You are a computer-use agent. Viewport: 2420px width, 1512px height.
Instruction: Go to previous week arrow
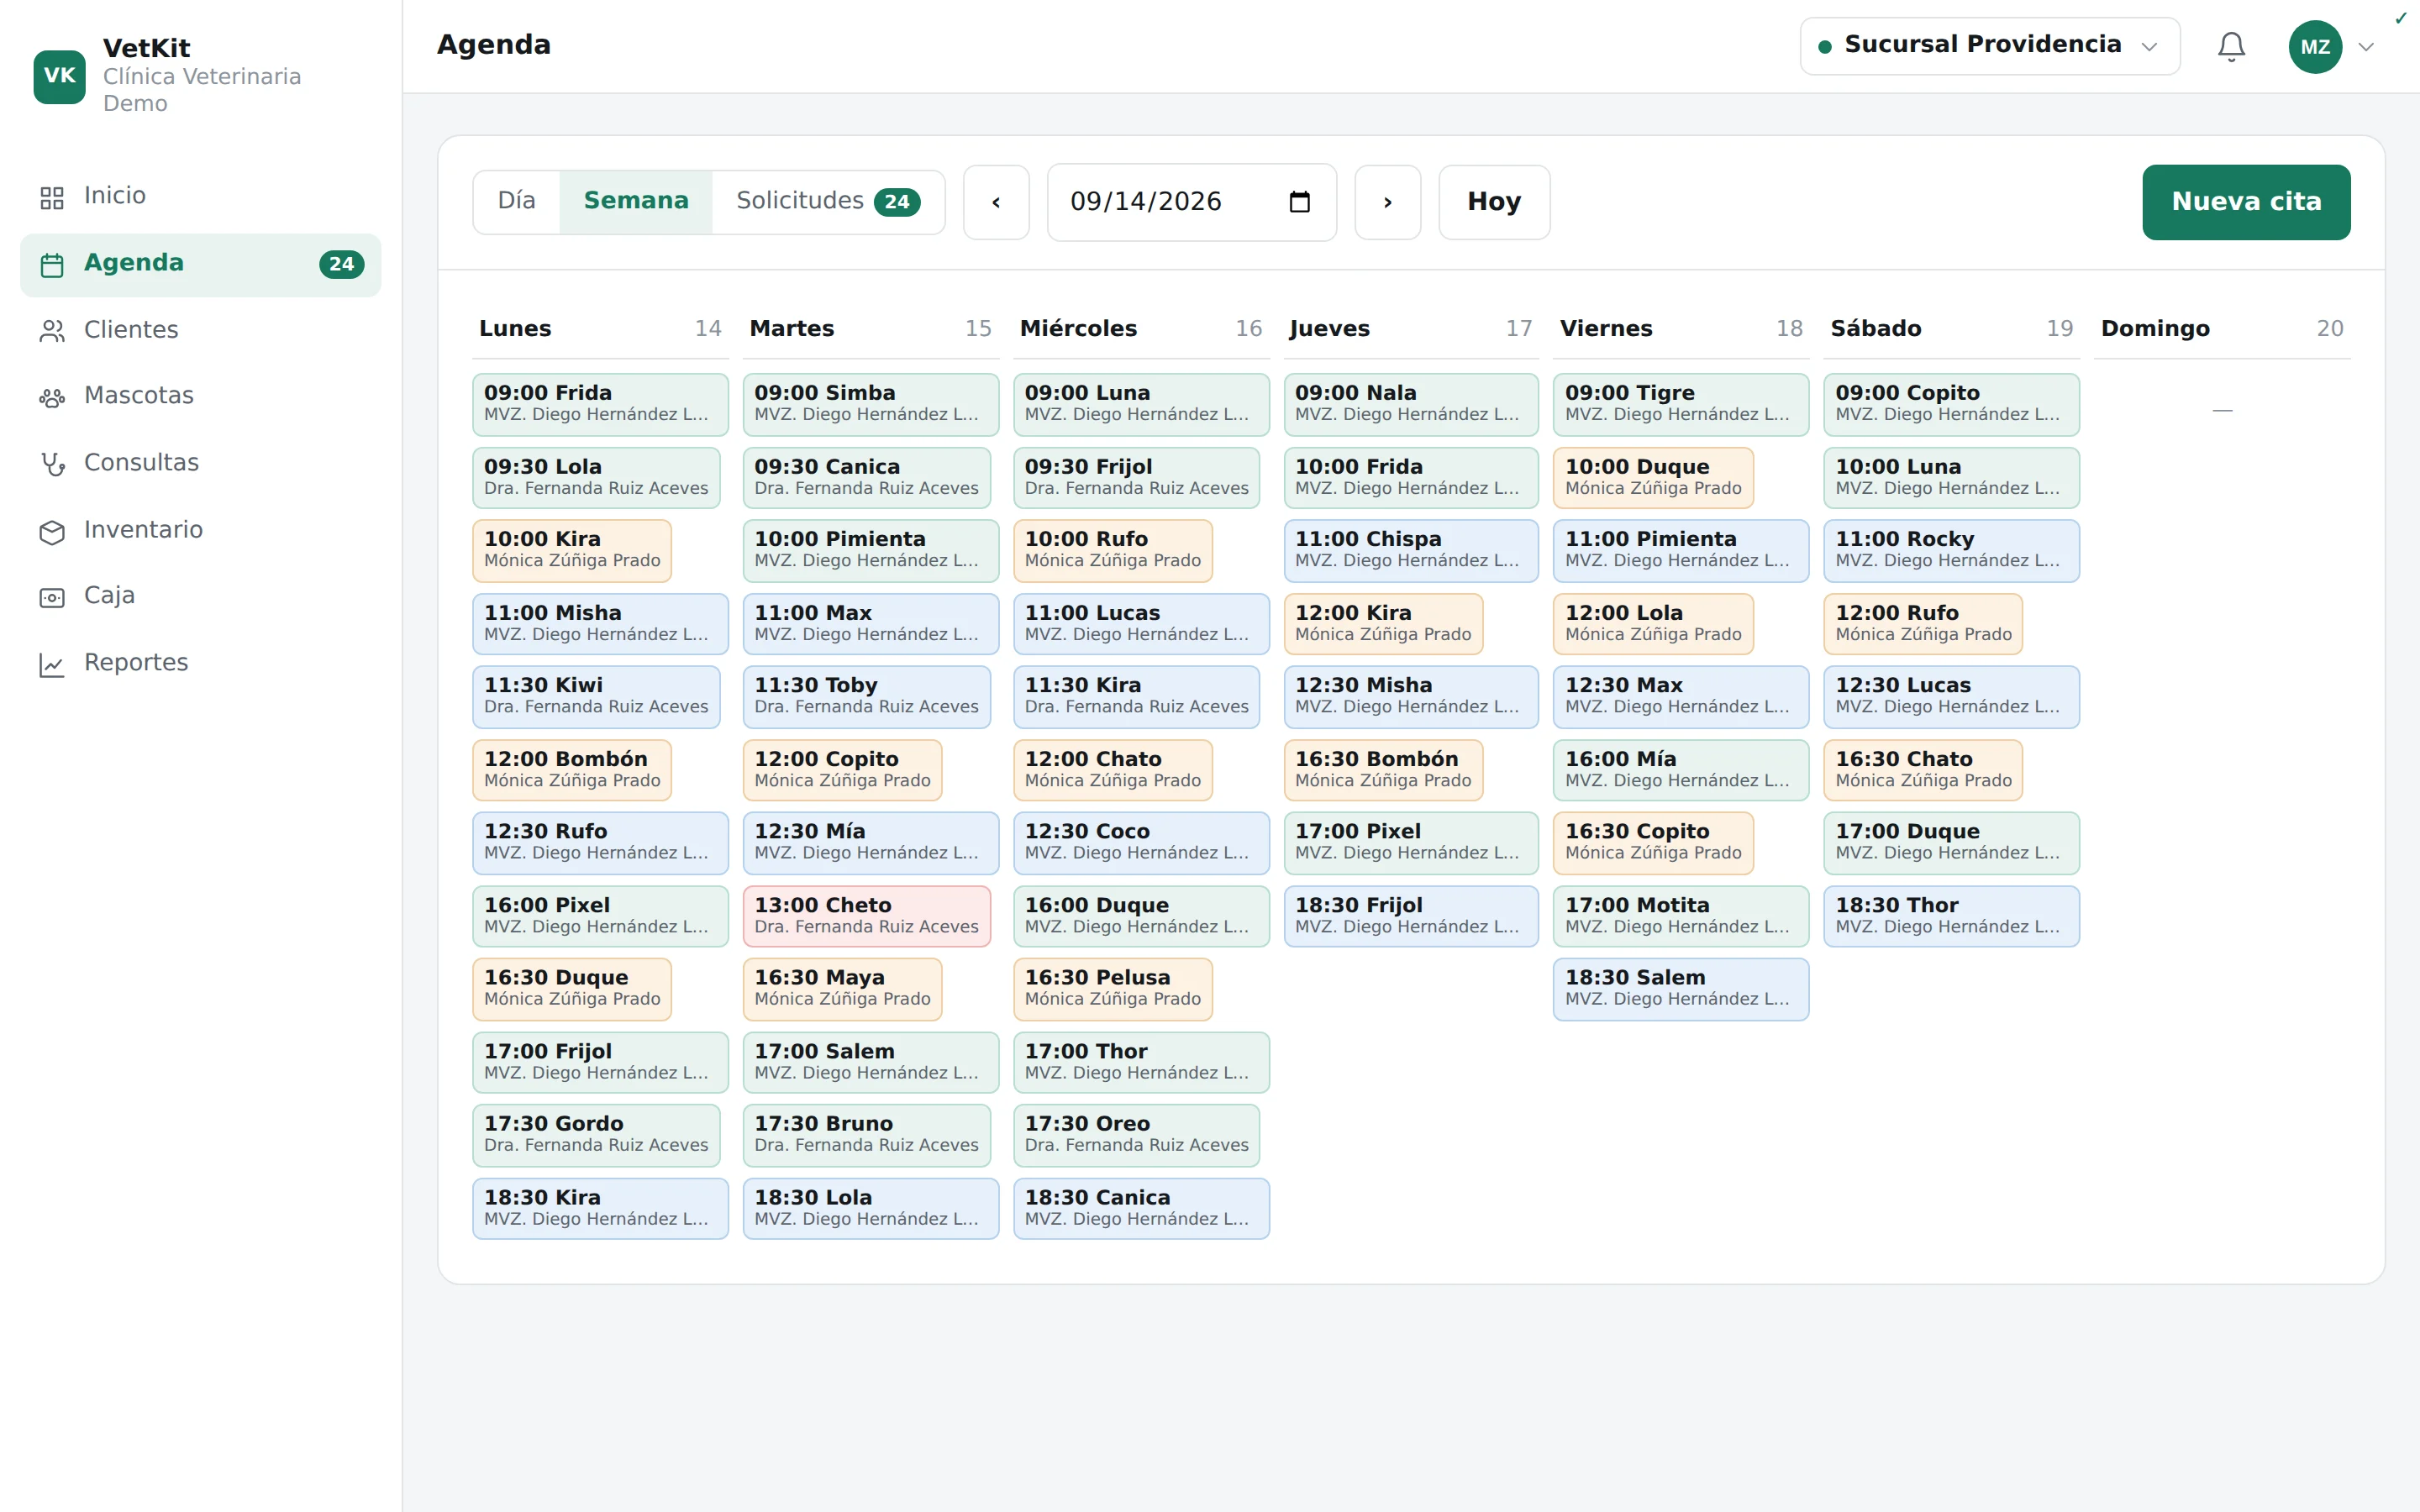point(996,202)
